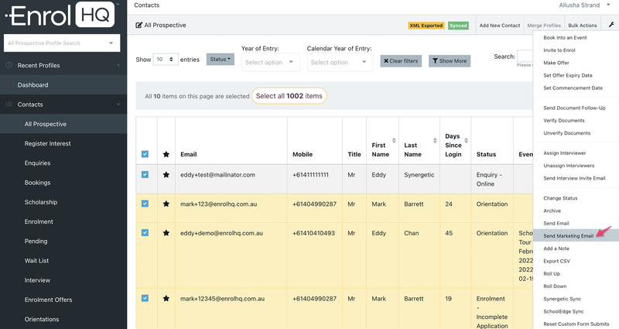Choose Send Marketing Email from menu
The width and height of the screenshot is (619, 329).
click(568, 235)
